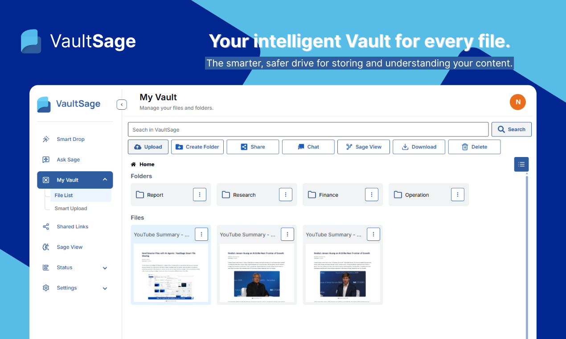This screenshot has height=339, width=566.
Task: Click the Create Folder button
Action: click(x=197, y=147)
